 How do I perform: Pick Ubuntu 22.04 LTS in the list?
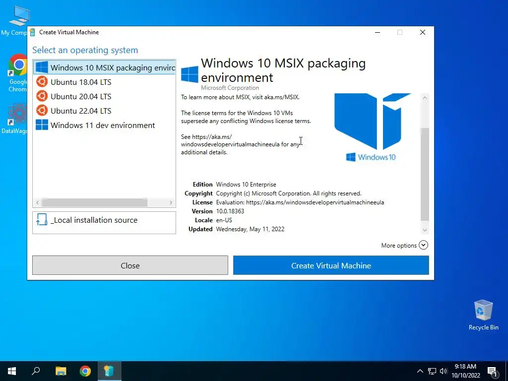104,111
